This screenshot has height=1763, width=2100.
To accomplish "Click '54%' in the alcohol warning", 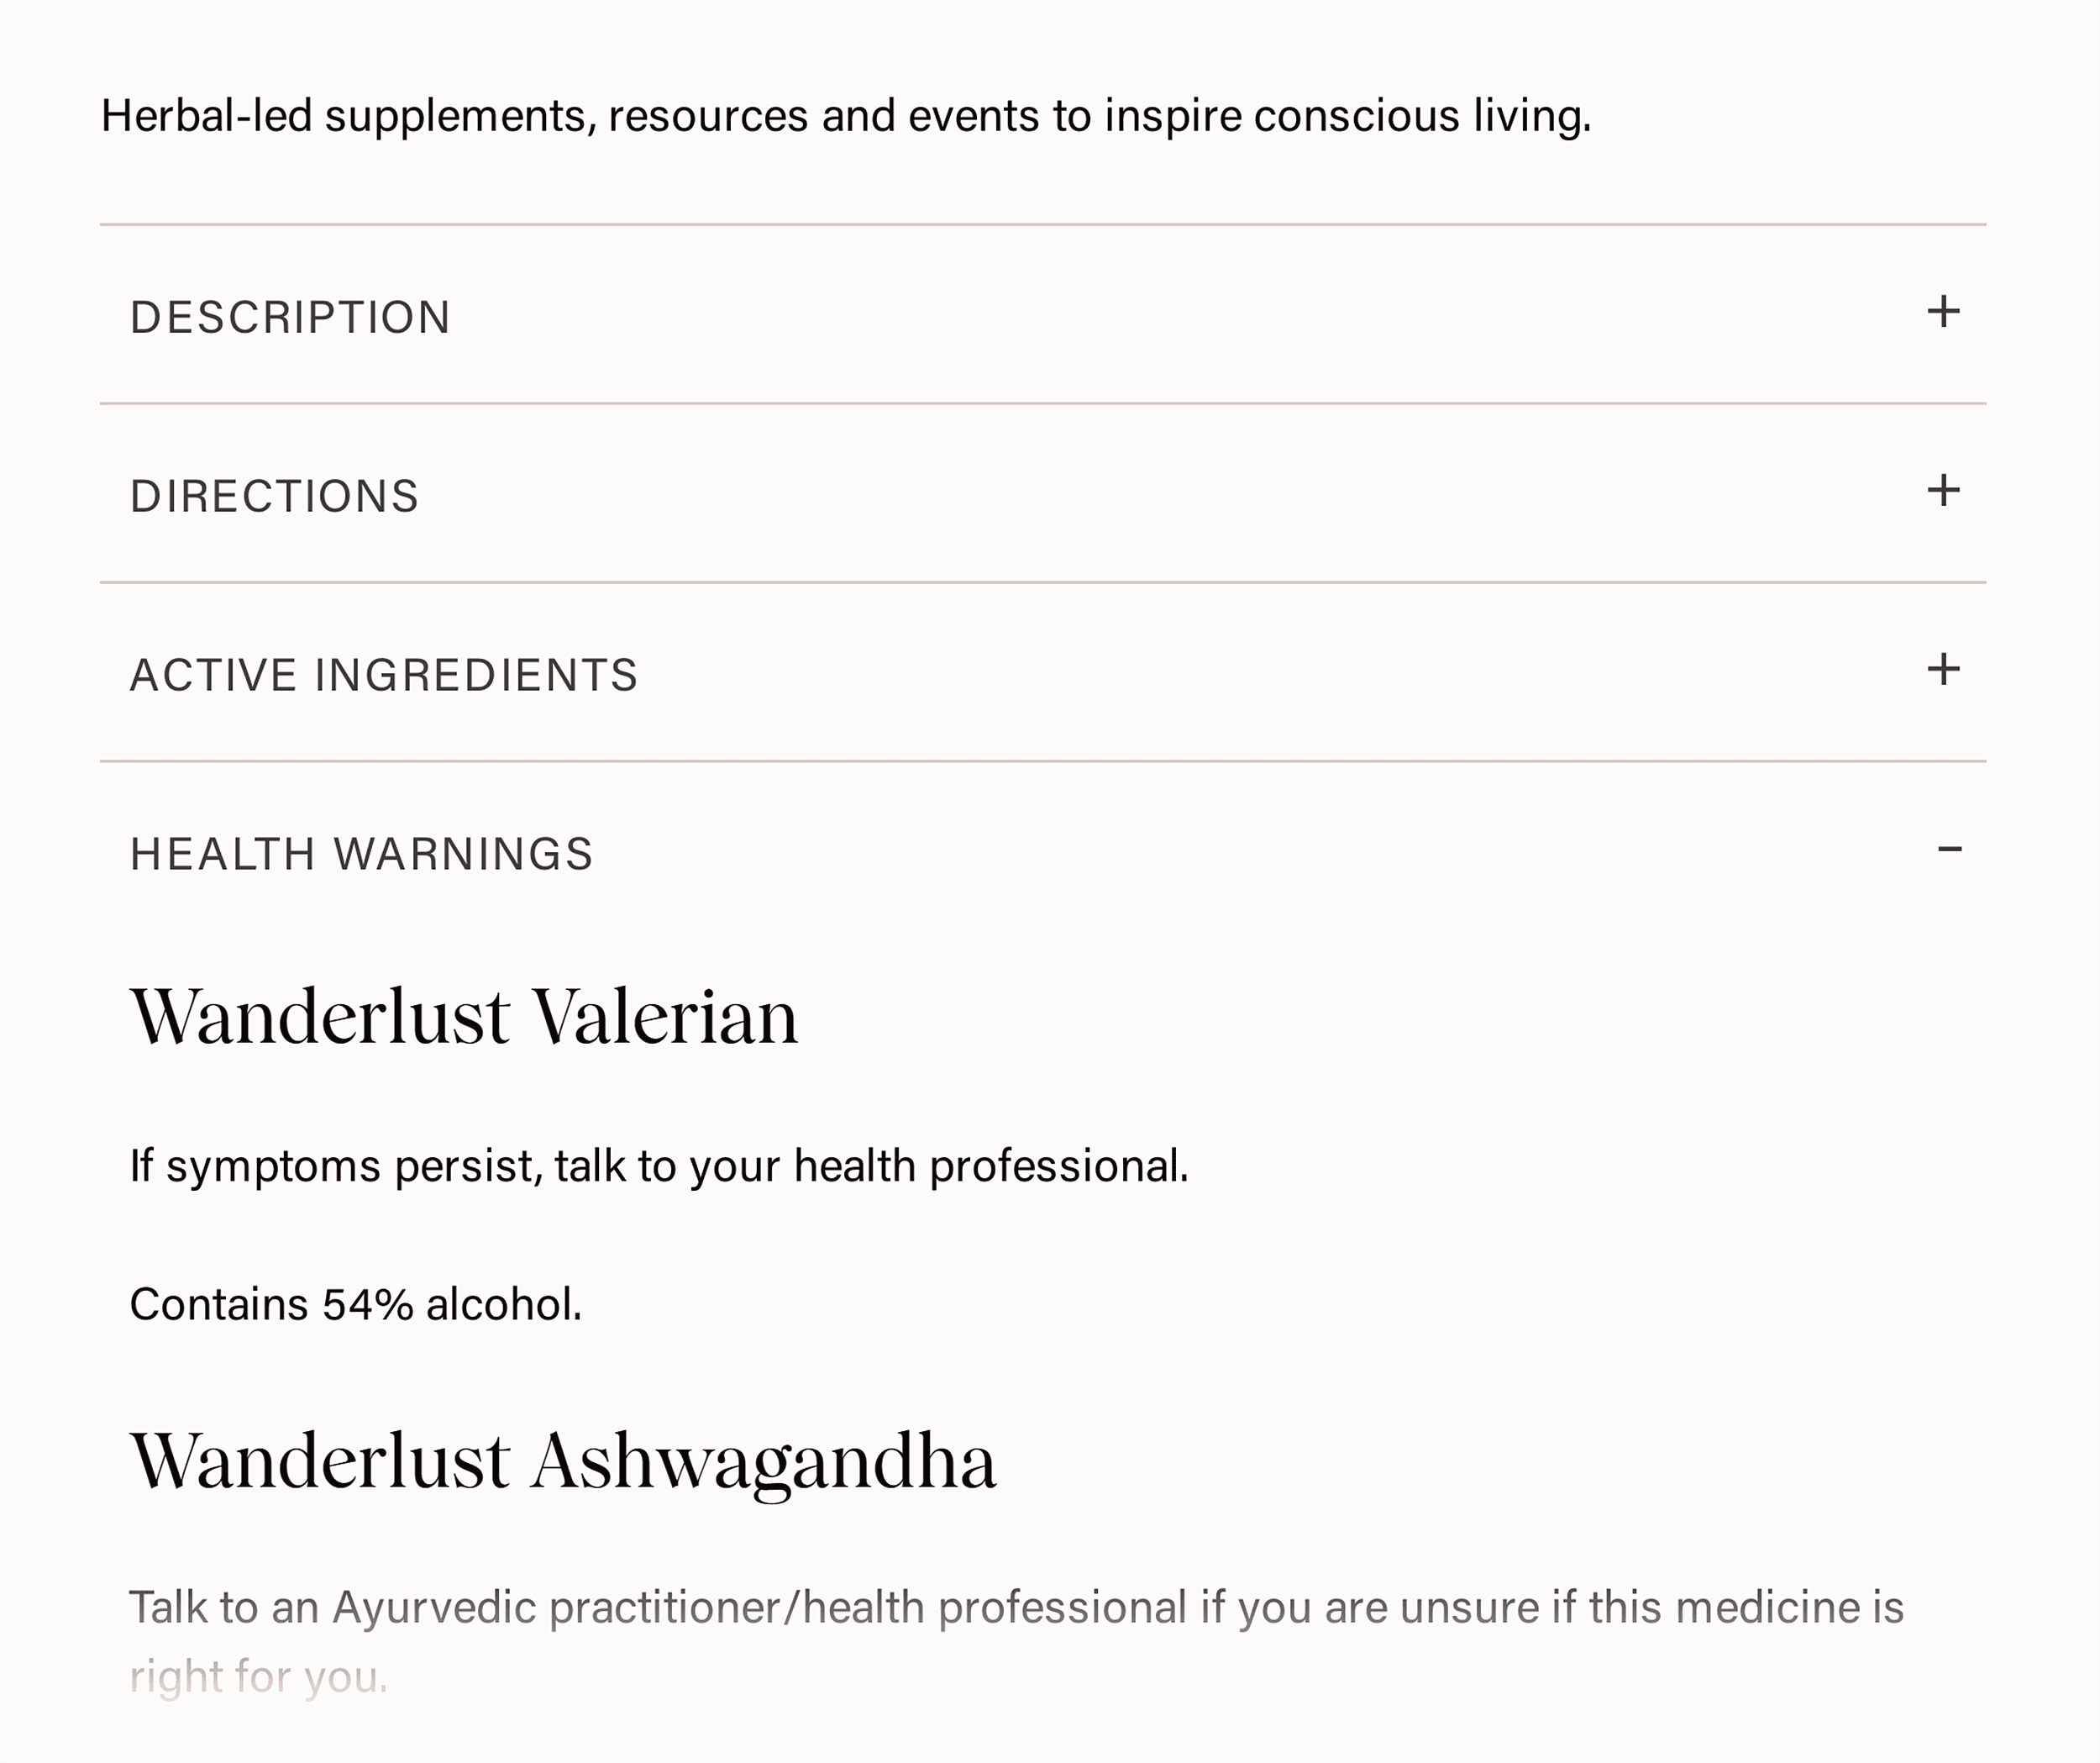I will click(367, 1305).
